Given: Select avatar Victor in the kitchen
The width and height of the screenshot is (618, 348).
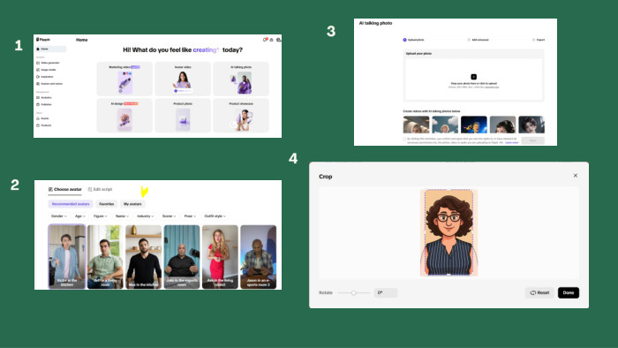Looking at the screenshot, I should click(x=67, y=257).
